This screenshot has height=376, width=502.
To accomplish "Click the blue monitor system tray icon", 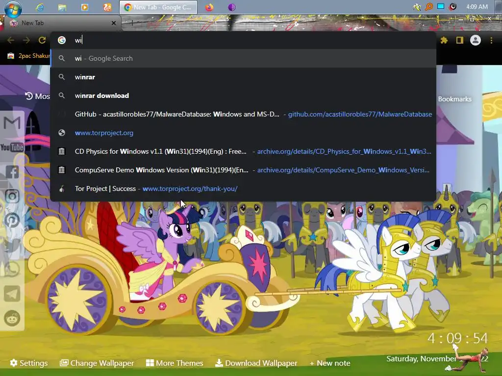I will 441,7.
